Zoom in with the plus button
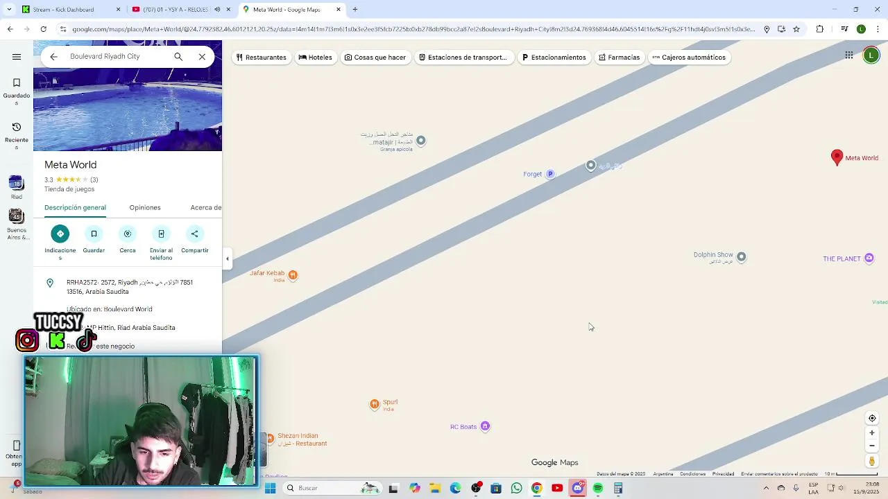This screenshot has height=499, width=888. click(x=872, y=432)
